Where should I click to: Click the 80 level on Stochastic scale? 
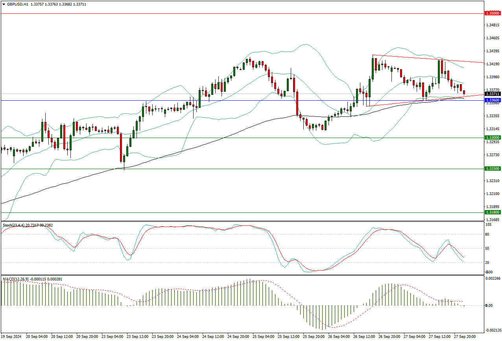coord(487,234)
